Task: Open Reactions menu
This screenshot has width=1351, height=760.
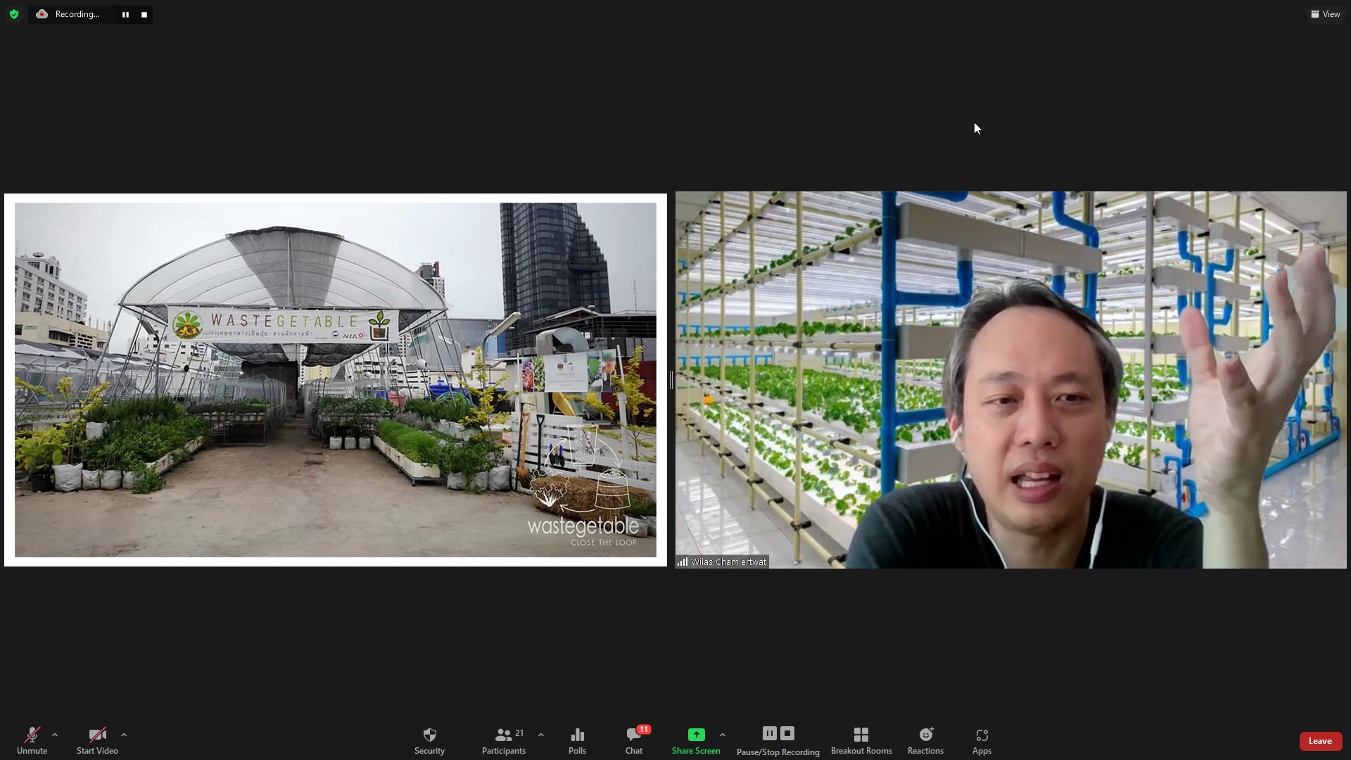Action: point(925,740)
